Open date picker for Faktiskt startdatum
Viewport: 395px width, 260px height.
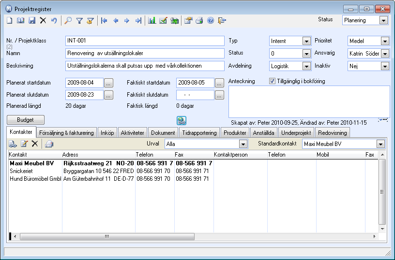point(219,83)
